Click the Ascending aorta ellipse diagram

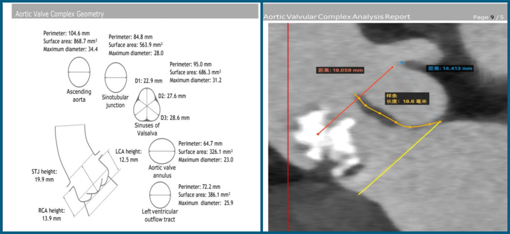click(x=78, y=72)
